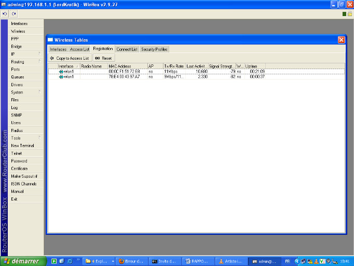Open Telnet in the sidebar
The image size is (354, 266).
[25, 153]
